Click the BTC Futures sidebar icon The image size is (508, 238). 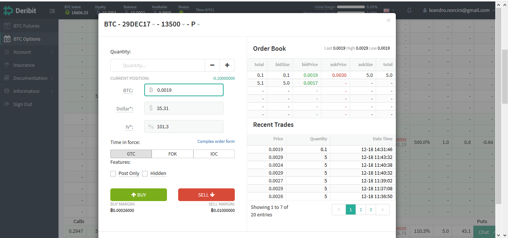pos(7,26)
